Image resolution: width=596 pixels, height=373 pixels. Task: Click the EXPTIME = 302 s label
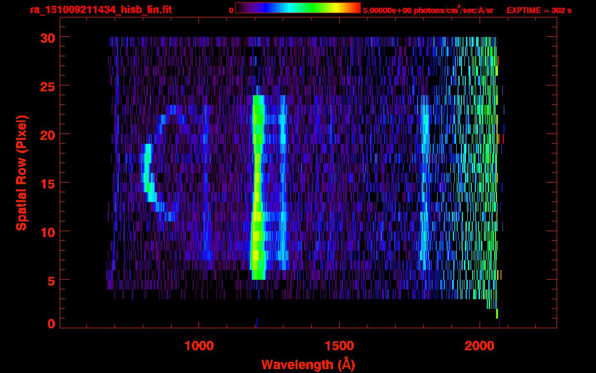click(539, 10)
